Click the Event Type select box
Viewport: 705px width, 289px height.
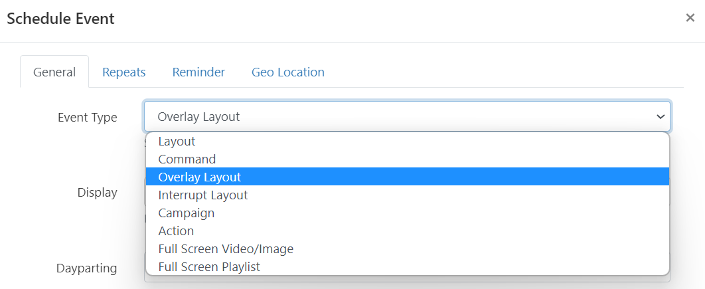[x=398, y=116]
